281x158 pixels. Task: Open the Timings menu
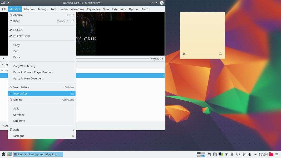(42, 9)
